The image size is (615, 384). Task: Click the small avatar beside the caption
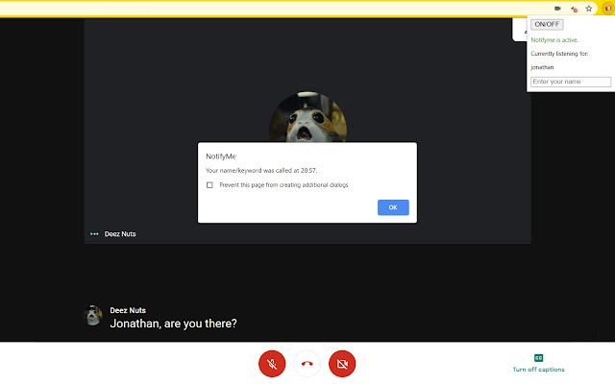pyautogui.click(x=93, y=316)
